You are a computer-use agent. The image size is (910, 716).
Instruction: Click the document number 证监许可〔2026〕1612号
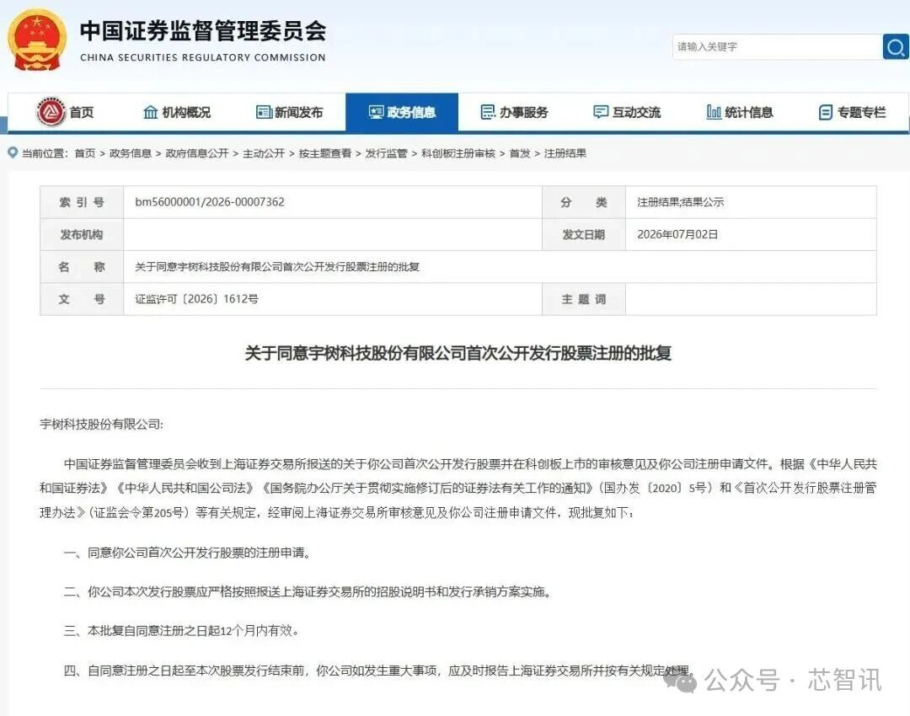click(196, 299)
